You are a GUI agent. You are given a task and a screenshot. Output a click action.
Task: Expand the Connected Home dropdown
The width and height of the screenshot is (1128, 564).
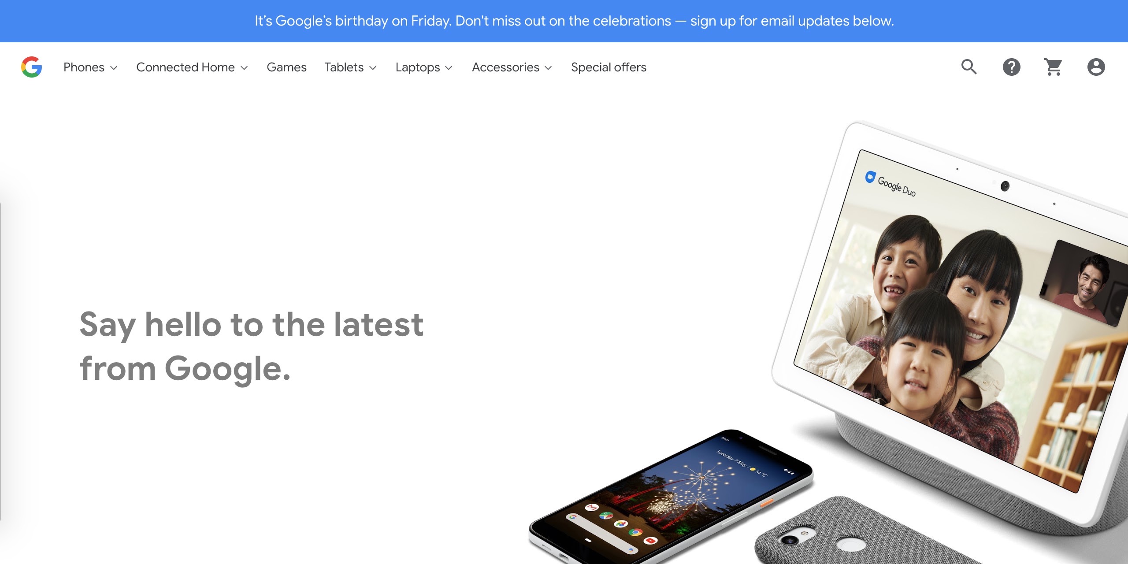click(x=192, y=67)
